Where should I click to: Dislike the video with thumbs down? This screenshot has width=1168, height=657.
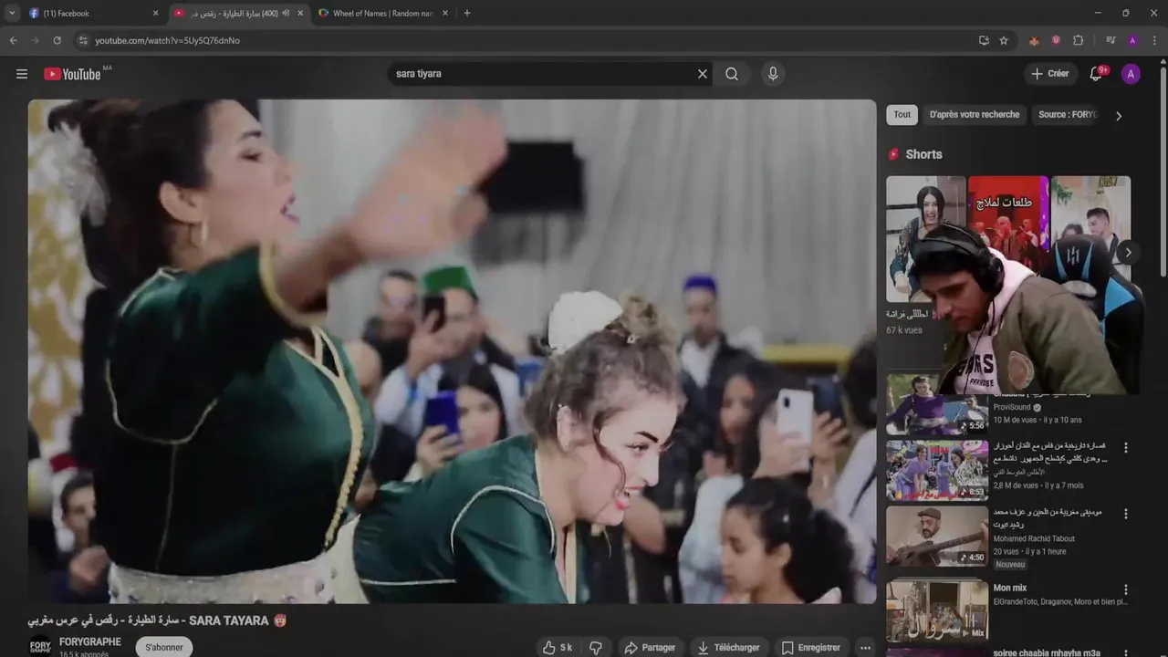596,647
